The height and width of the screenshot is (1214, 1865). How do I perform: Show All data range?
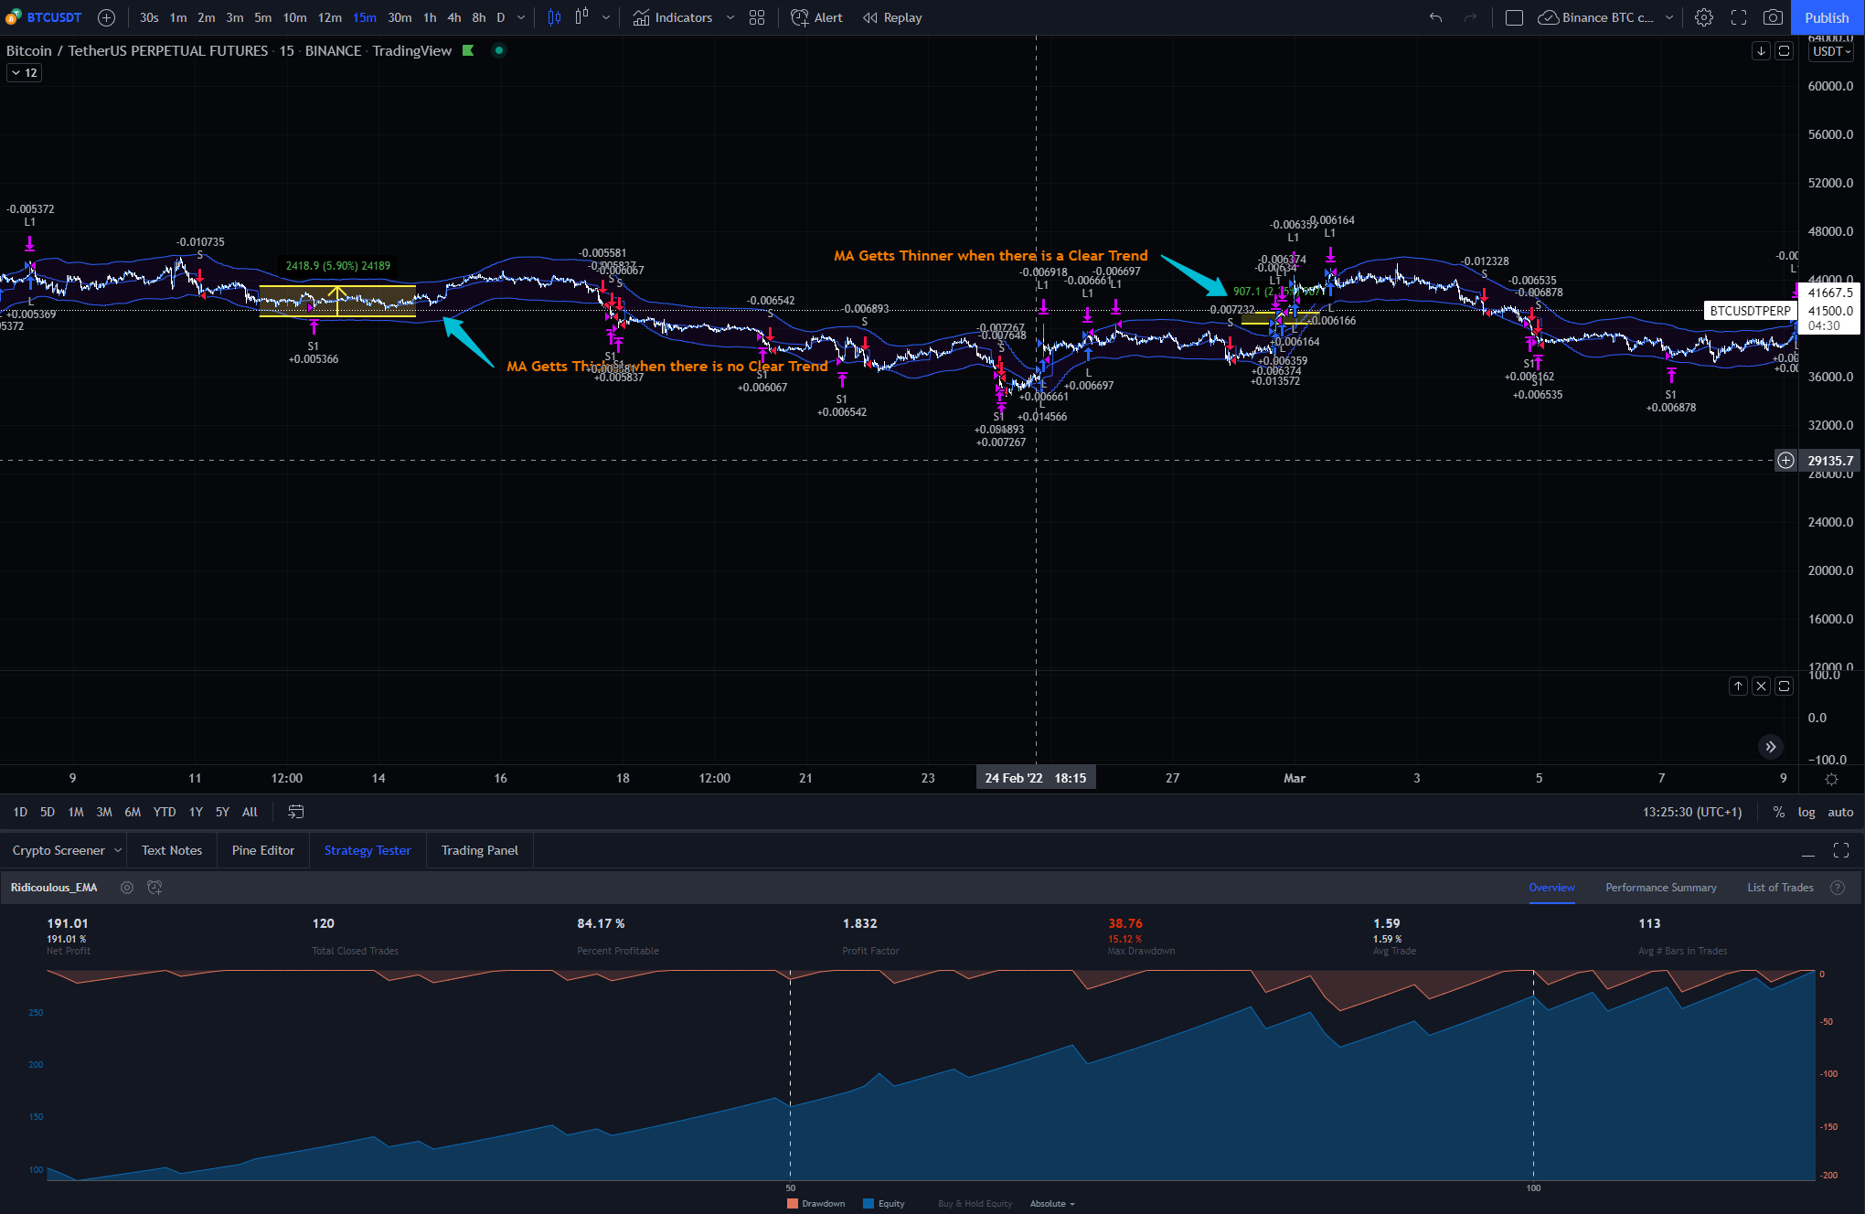click(x=250, y=812)
